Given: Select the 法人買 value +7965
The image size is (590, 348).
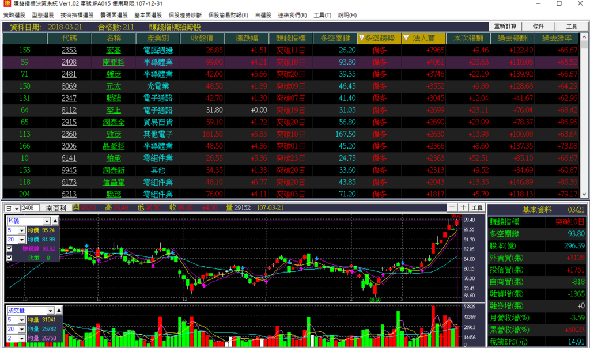Looking at the screenshot, I should (436, 50).
